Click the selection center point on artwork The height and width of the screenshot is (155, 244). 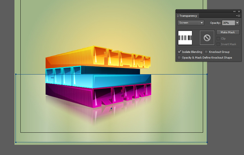pyautogui.click(x=111, y=108)
